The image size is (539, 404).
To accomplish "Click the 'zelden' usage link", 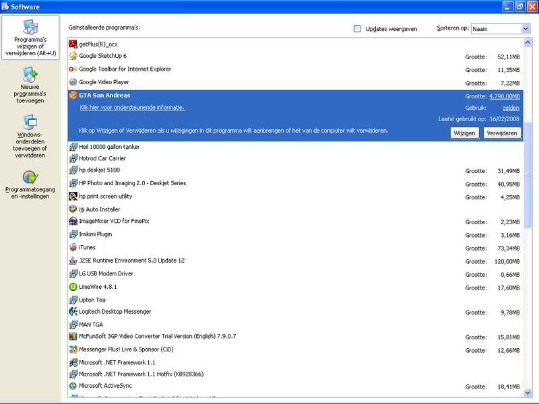I will [x=511, y=108].
